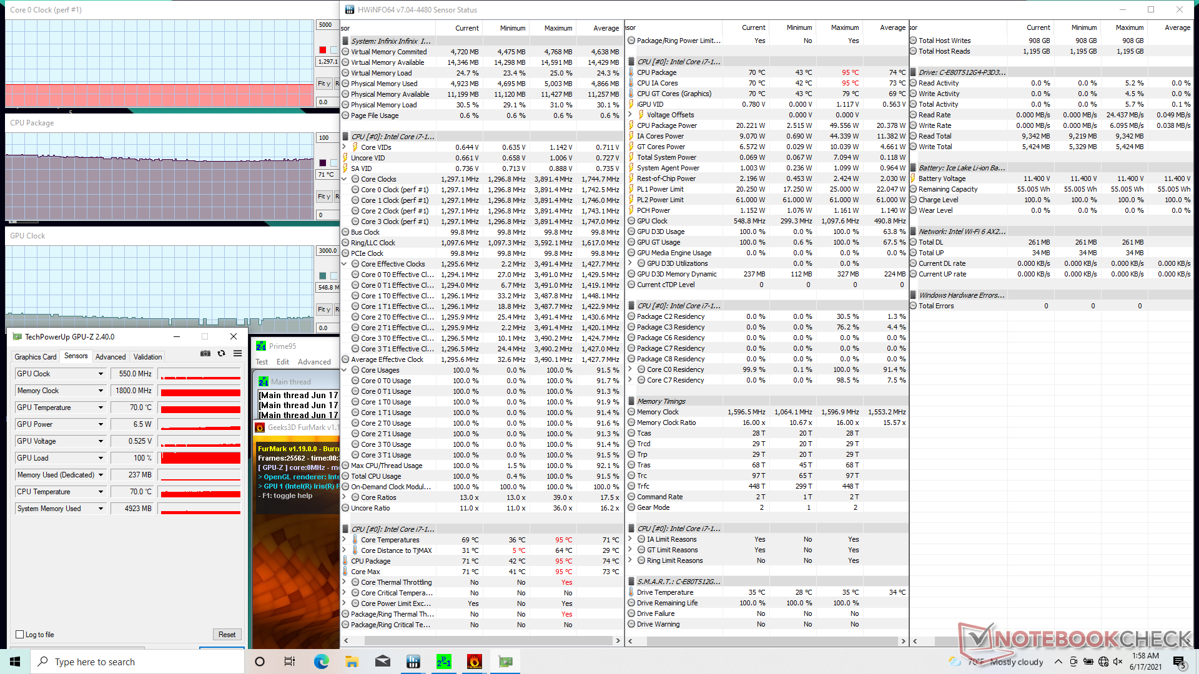
Task: Open the Prime95 Advanced menu
Action: pos(314,362)
